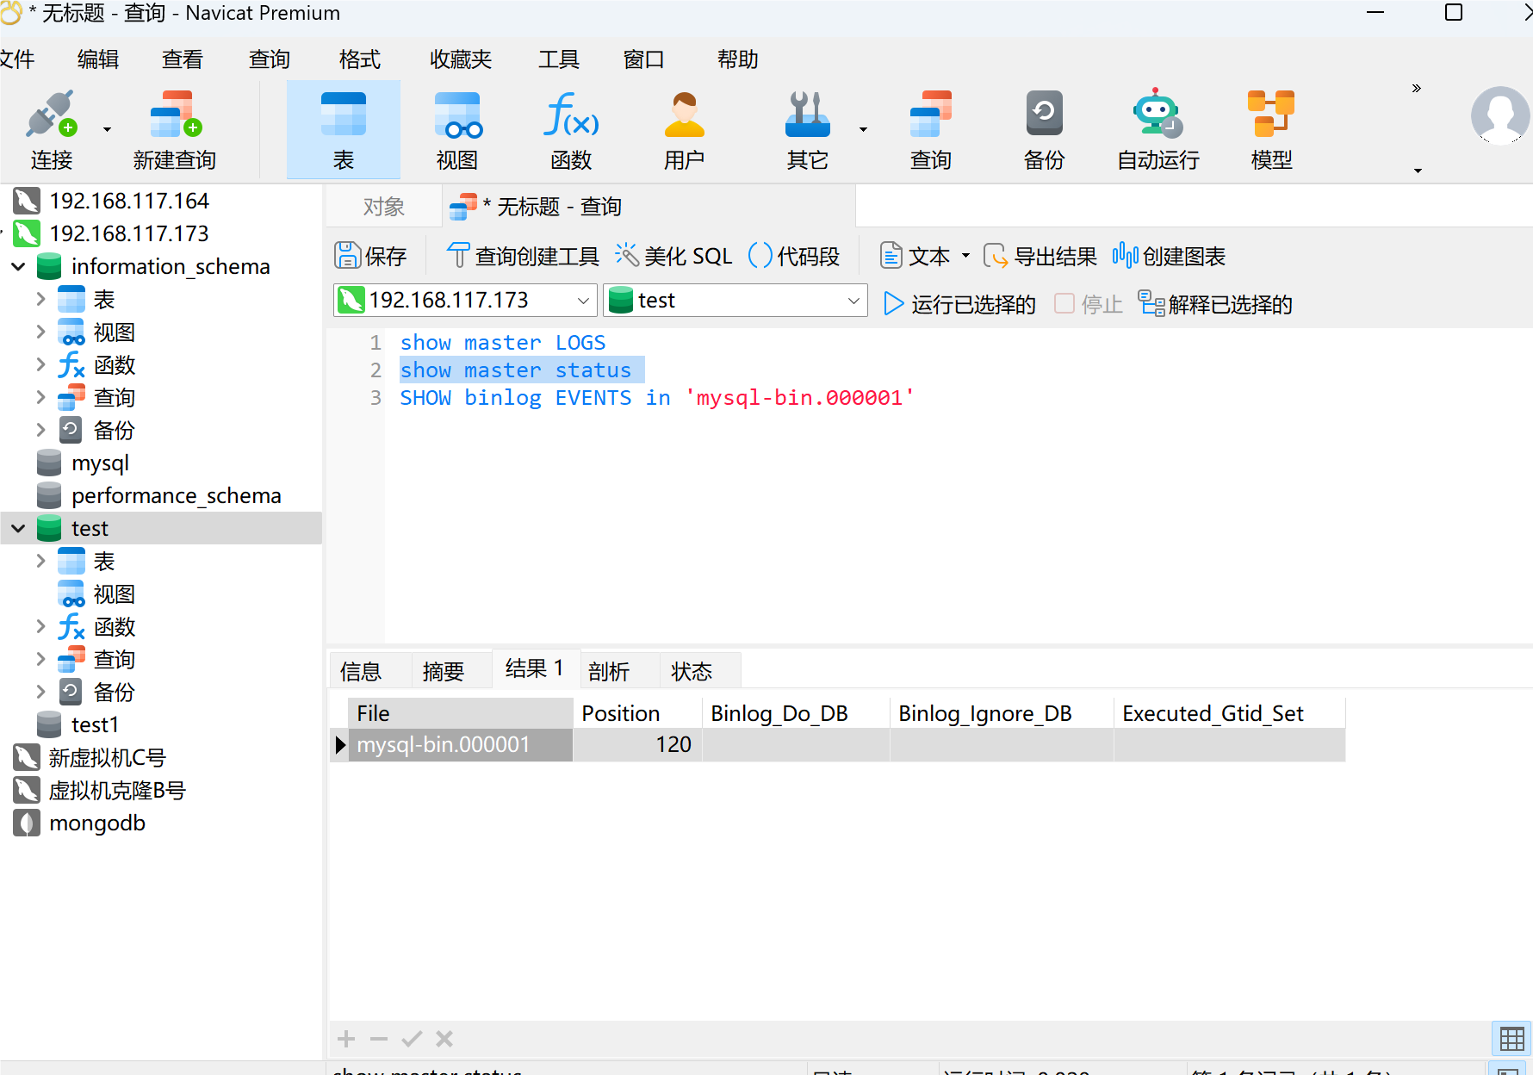The image size is (1533, 1075).
Task: Open the connection dropdown showing 192.168.117.173
Action: 583,301
